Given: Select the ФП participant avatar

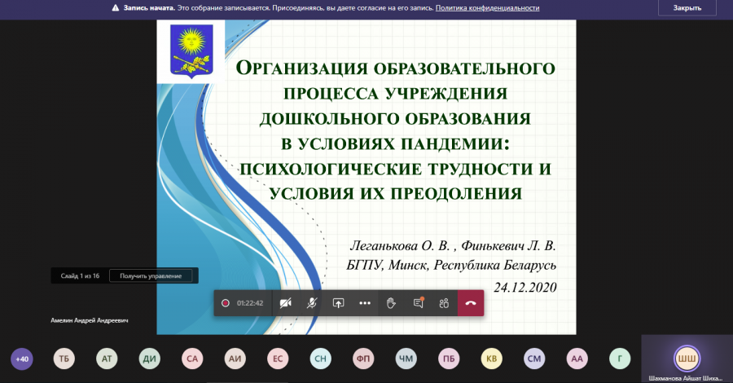Looking at the screenshot, I should tap(363, 359).
